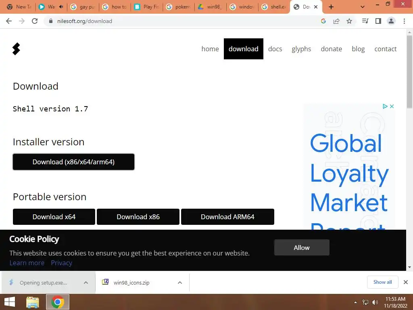The image size is (413, 310).
Task: Open the docs page
Action: (275, 49)
